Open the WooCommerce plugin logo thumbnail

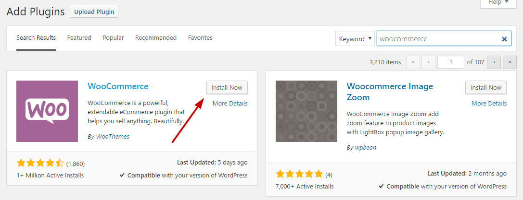tap(47, 111)
